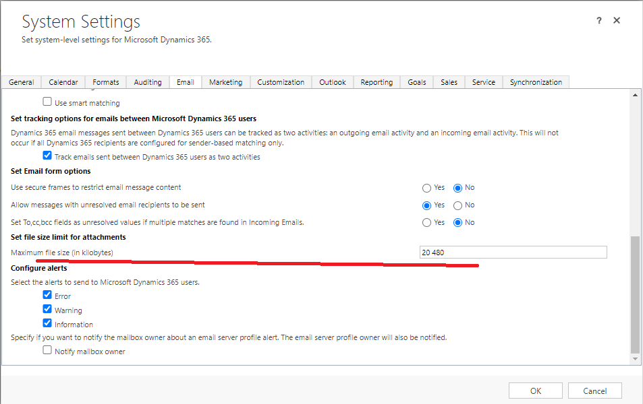Open the Reporting tab
The image size is (643, 404).
[x=376, y=82]
